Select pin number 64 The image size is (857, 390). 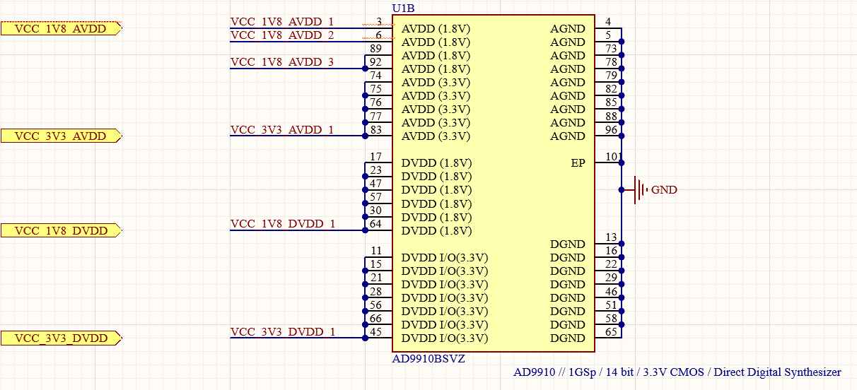tap(376, 224)
